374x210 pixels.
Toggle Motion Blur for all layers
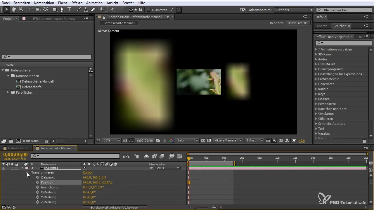162,156
